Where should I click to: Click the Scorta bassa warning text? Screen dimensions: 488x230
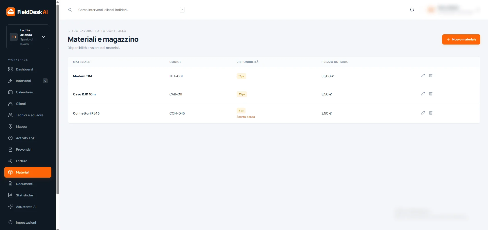click(x=246, y=117)
